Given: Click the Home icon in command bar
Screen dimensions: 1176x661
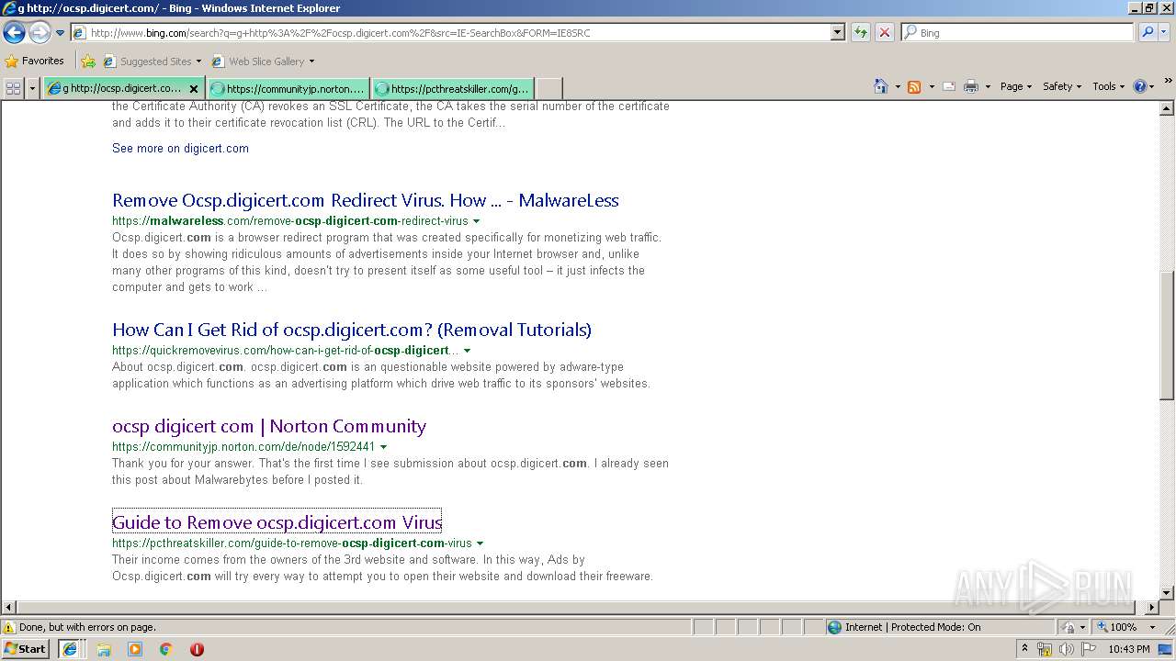Looking at the screenshot, I should click(x=881, y=86).
